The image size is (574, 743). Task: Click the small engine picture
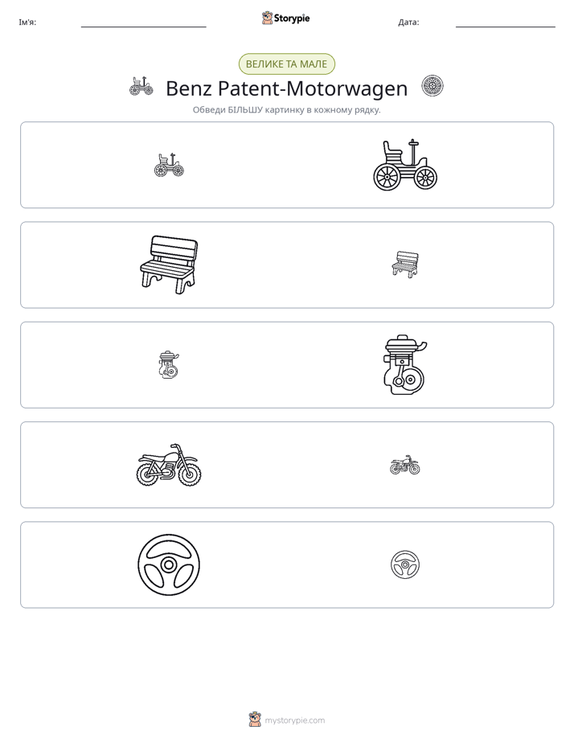coord(169,364)
